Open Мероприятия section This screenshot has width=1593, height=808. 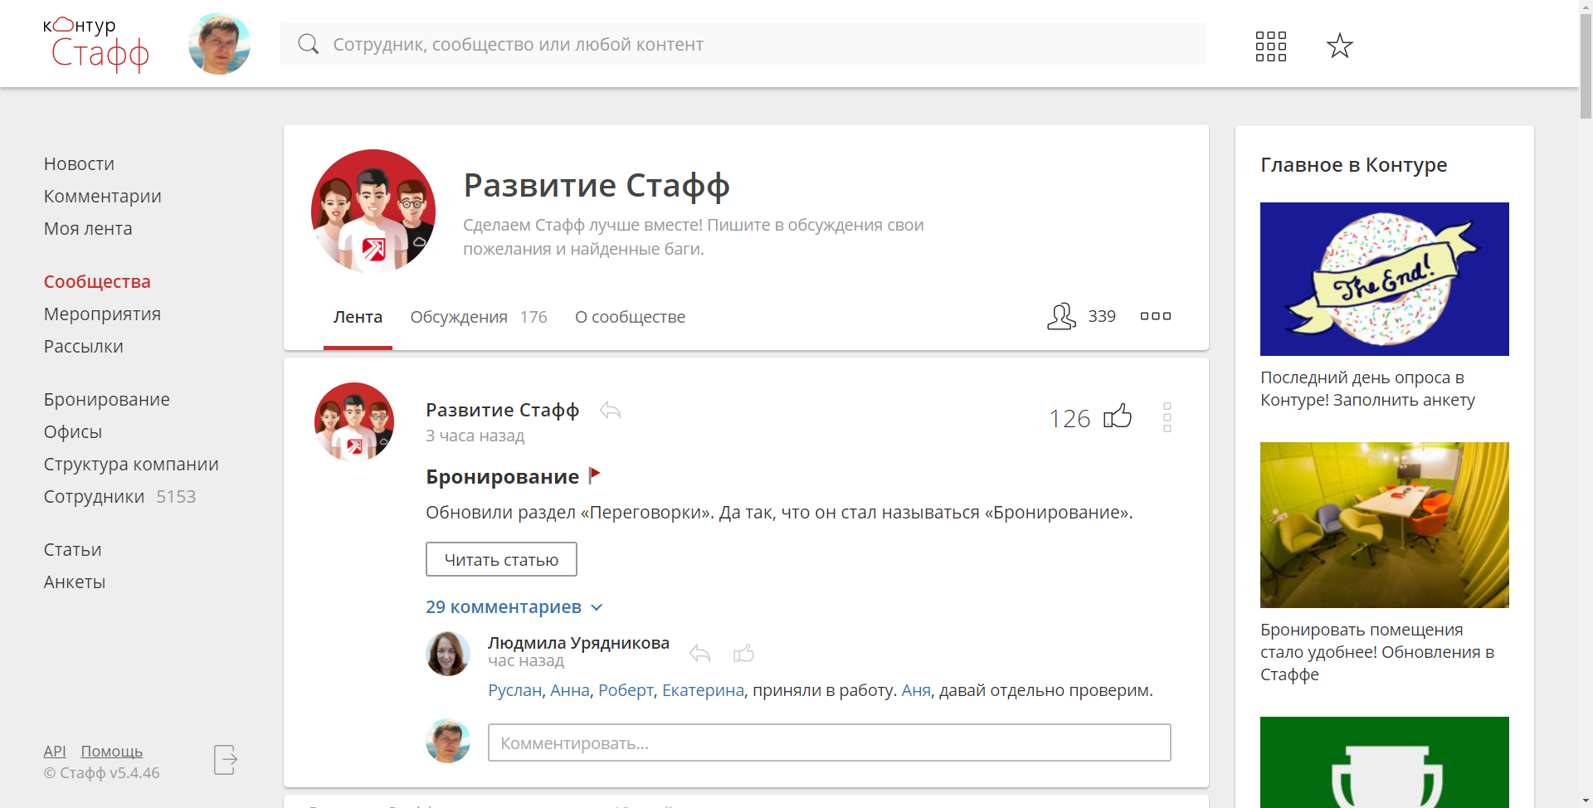point(102,314)
